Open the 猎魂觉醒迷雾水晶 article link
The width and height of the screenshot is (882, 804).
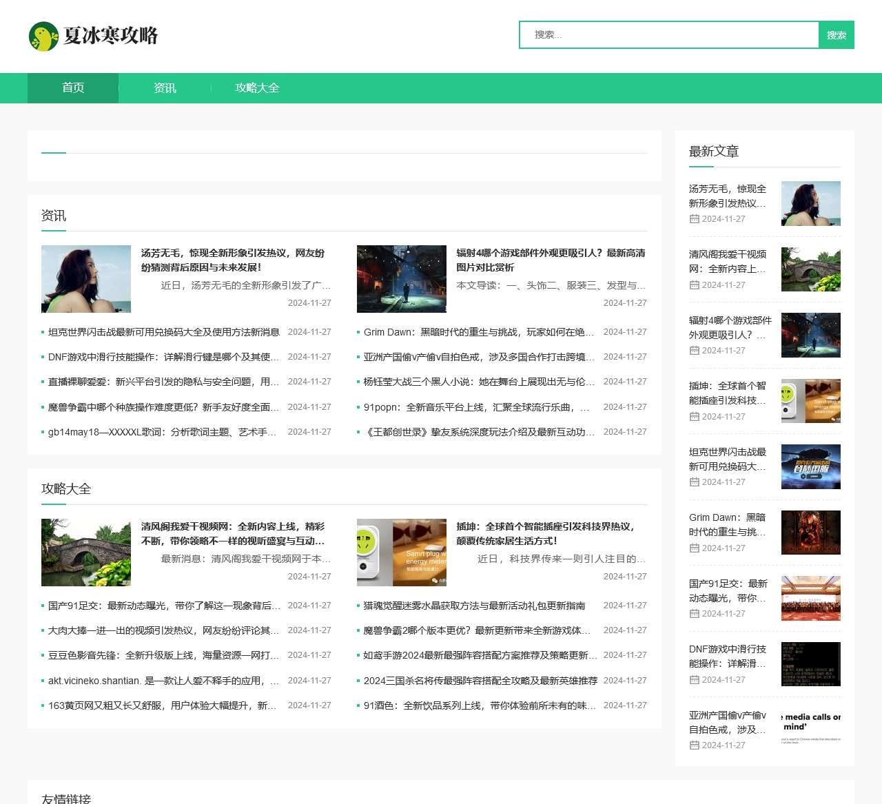[474, 606]
